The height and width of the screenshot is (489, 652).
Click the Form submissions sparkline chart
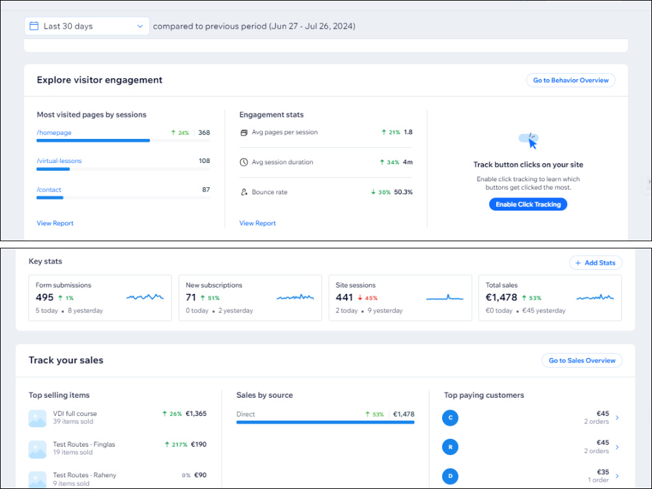click(x=145, y=297)
